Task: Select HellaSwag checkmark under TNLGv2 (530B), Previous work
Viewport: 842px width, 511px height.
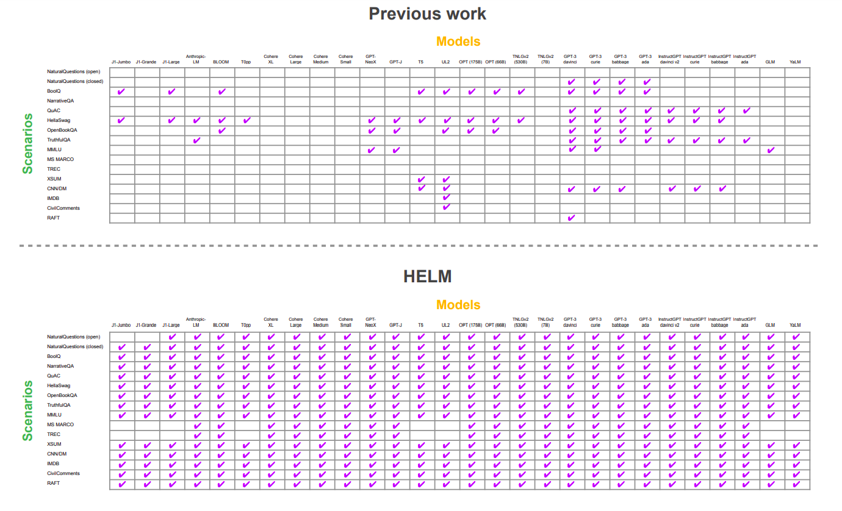Action: [x=522, y=120]
